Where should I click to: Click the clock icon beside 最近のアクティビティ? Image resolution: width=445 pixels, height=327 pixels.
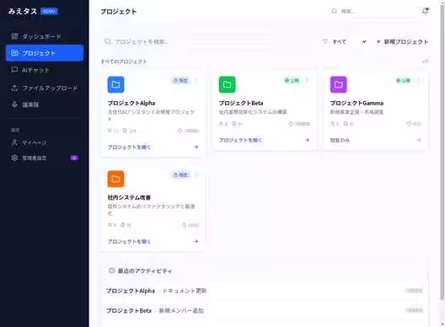pos(112,271)
